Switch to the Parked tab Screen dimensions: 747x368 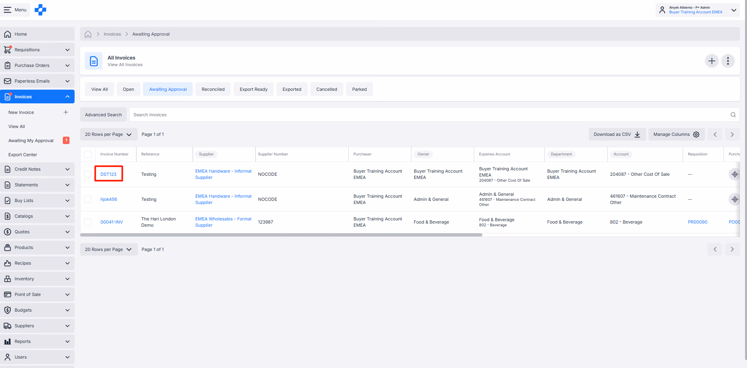click(360, 89)
